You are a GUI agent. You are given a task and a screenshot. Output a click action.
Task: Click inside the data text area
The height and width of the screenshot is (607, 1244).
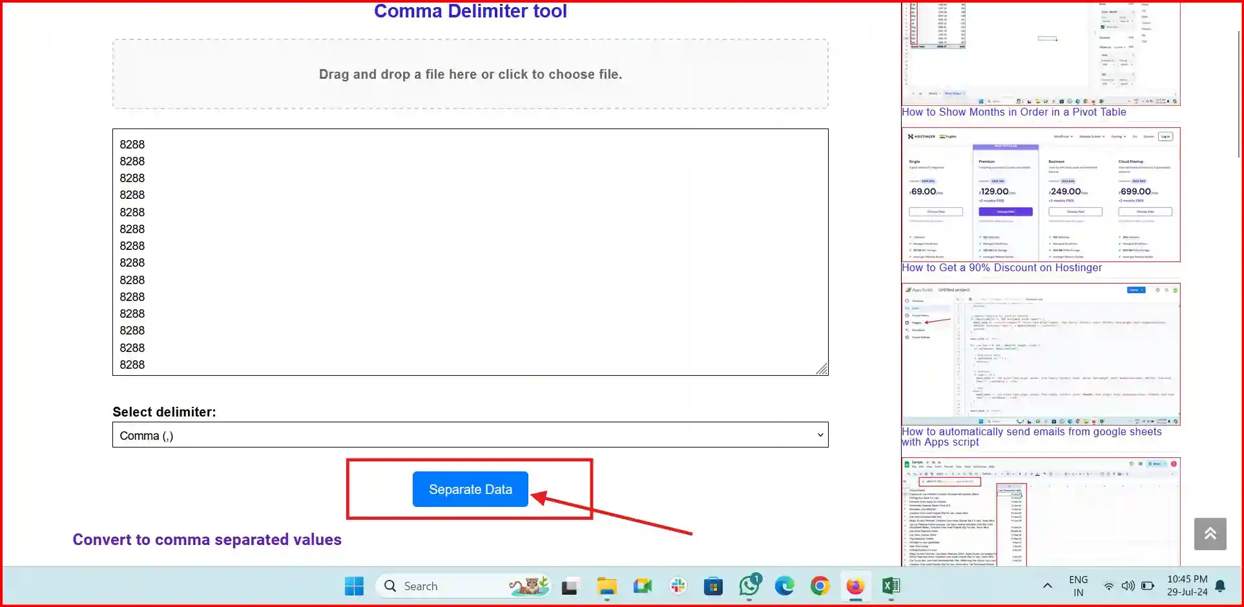pos(470,252)
